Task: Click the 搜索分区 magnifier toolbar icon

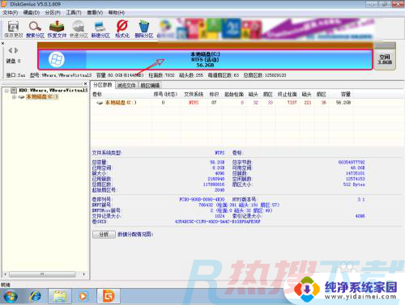Action: click(35, 29)
